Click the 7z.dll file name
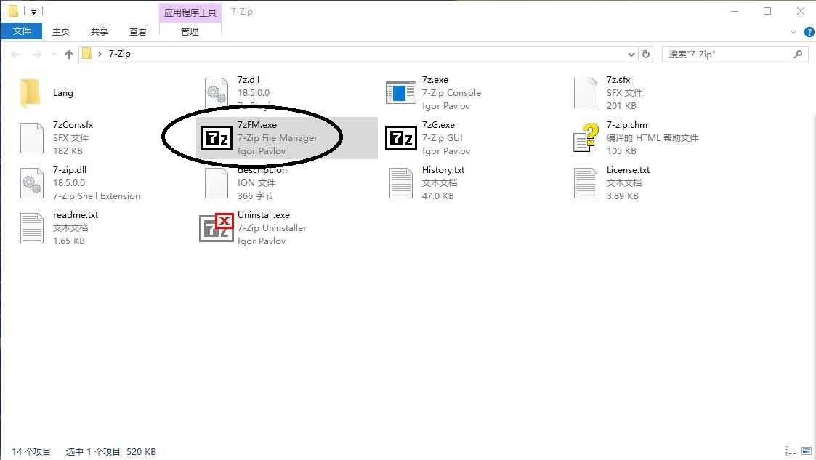816x460 pixels. (x=249, y=80)
